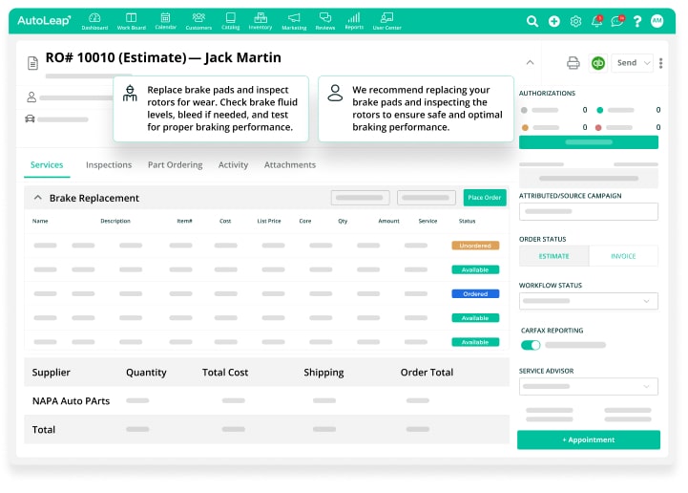
Task: Open the Dashboard from top navigation
Action: tap(94, 20)
